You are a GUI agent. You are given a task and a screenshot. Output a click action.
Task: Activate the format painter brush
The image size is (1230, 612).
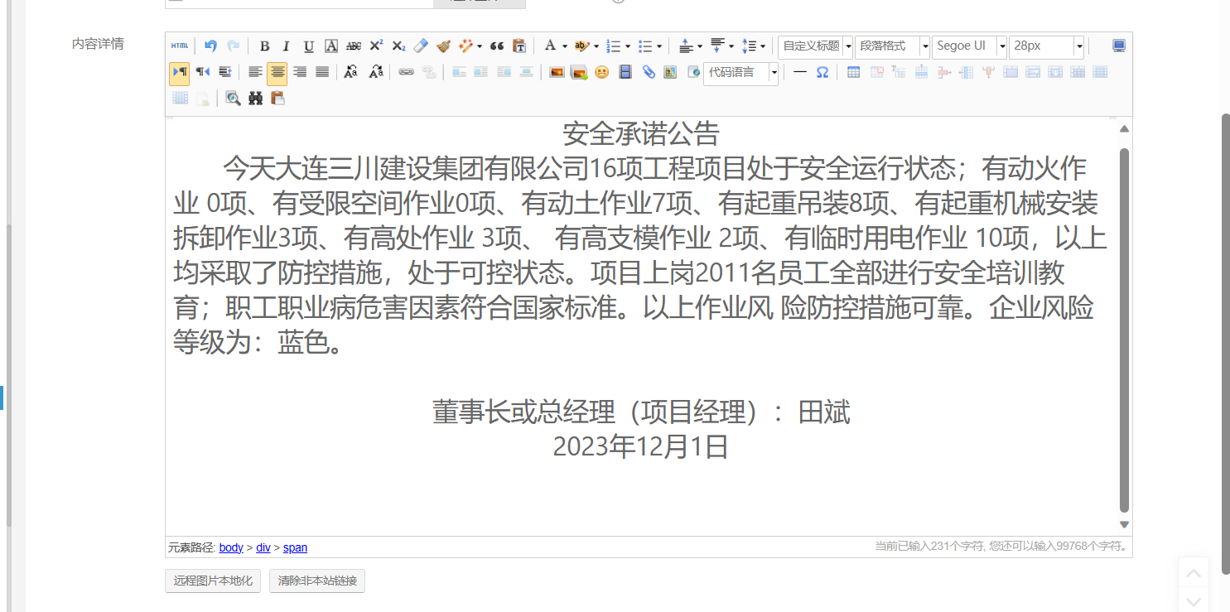tap(443, 46)
